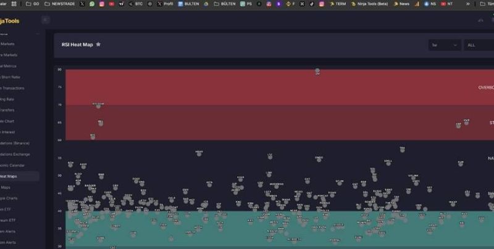This screenshot has width=494, height=249.
Task: Open the WhatsApp bookmark
Action: (92, 4)
